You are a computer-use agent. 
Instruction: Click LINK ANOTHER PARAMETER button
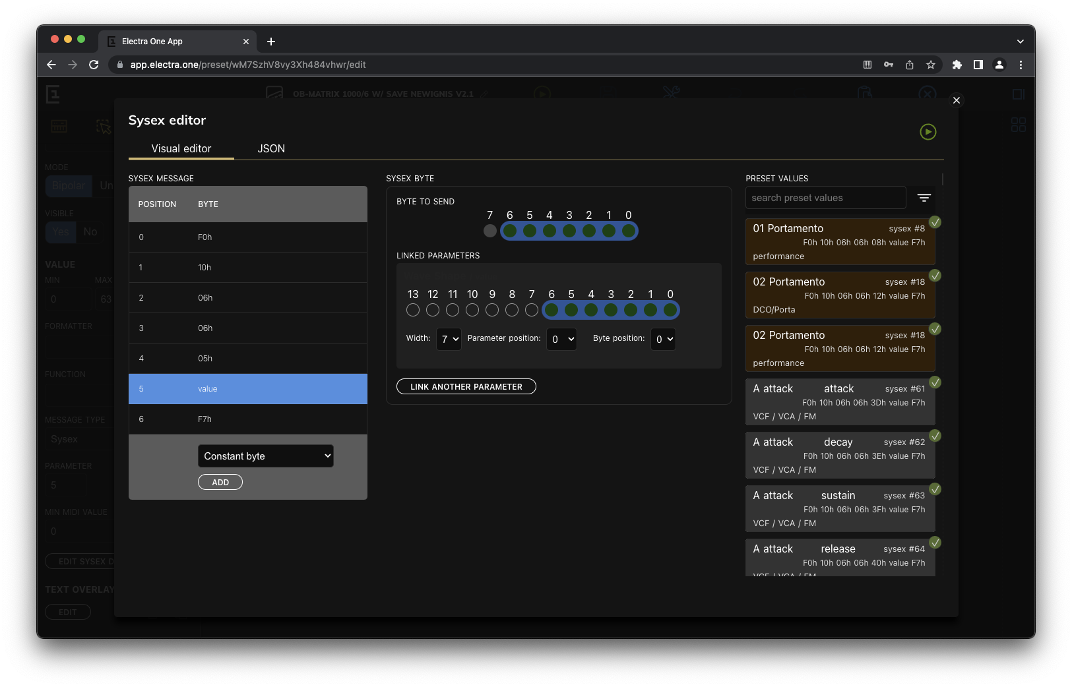coord(466,387)
